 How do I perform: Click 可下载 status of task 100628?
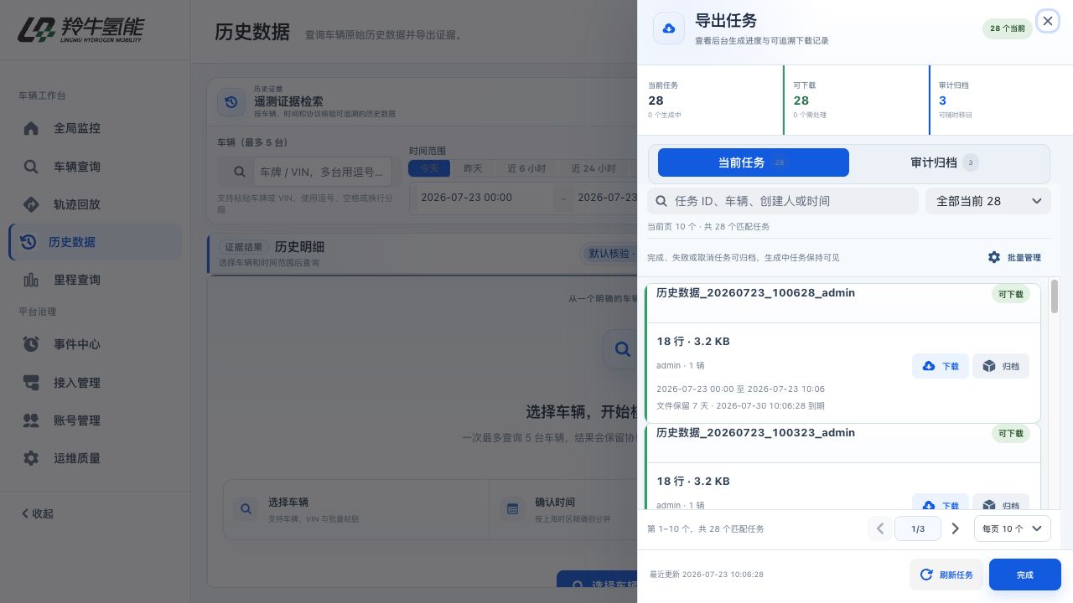pyautogui.click(x=1010, y=295)
